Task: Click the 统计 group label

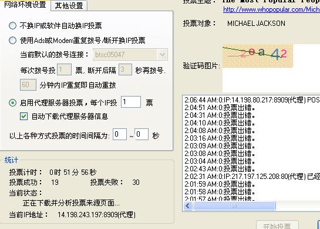Action: [11, 160]
